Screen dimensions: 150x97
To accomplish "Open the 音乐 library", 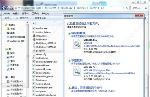I will pyautogui.click(x=10, y=69).
